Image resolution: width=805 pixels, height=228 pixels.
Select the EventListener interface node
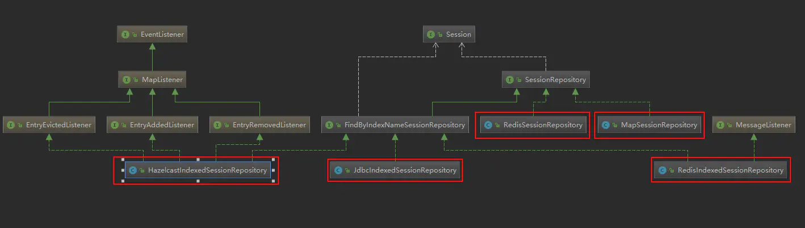coord(152,35)
